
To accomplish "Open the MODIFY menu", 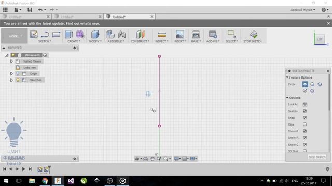I will pos(95,41).
